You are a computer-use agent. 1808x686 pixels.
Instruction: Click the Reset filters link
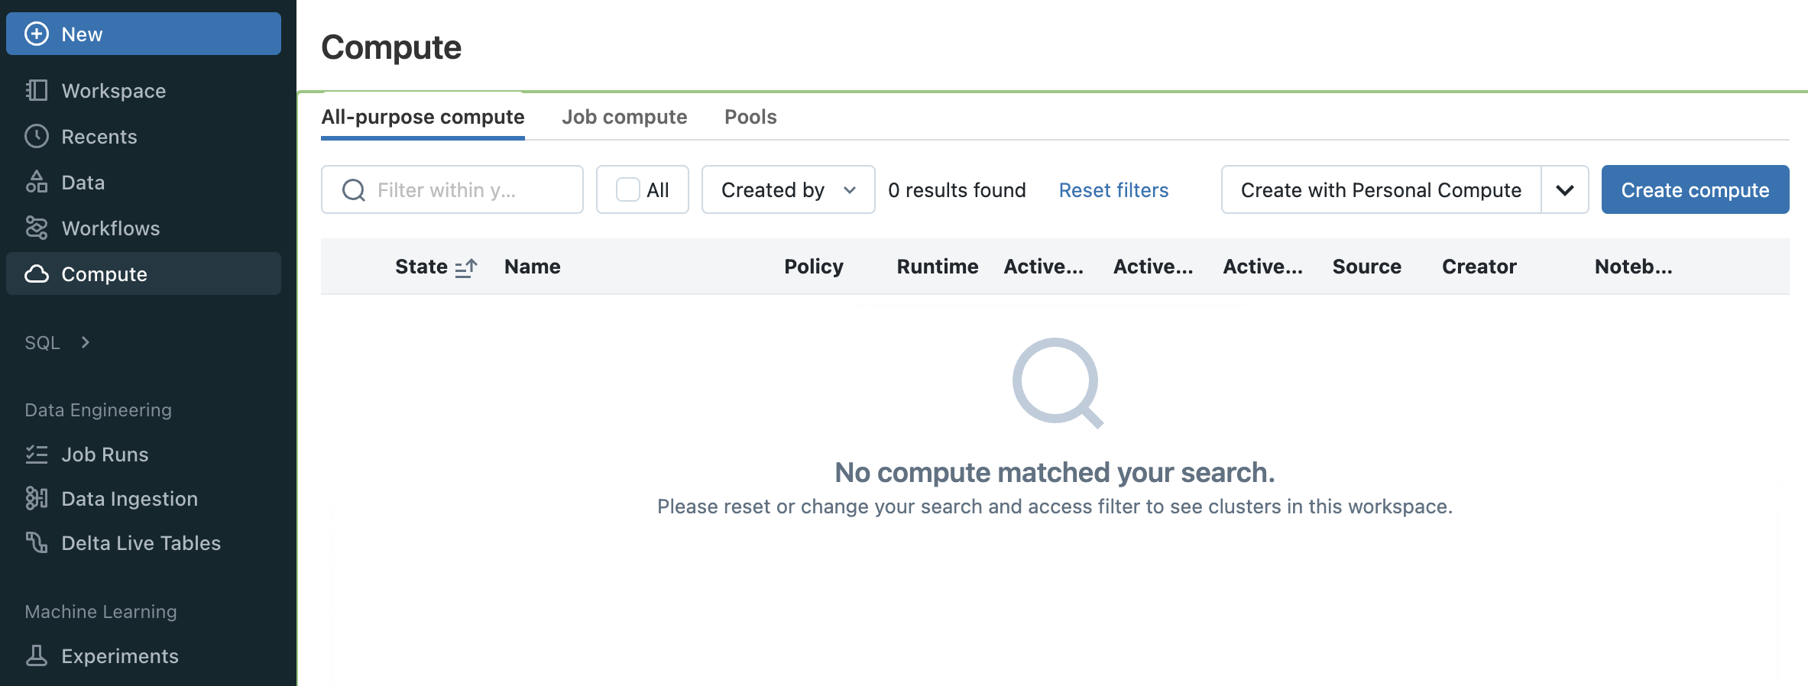tap(1113, 189)
